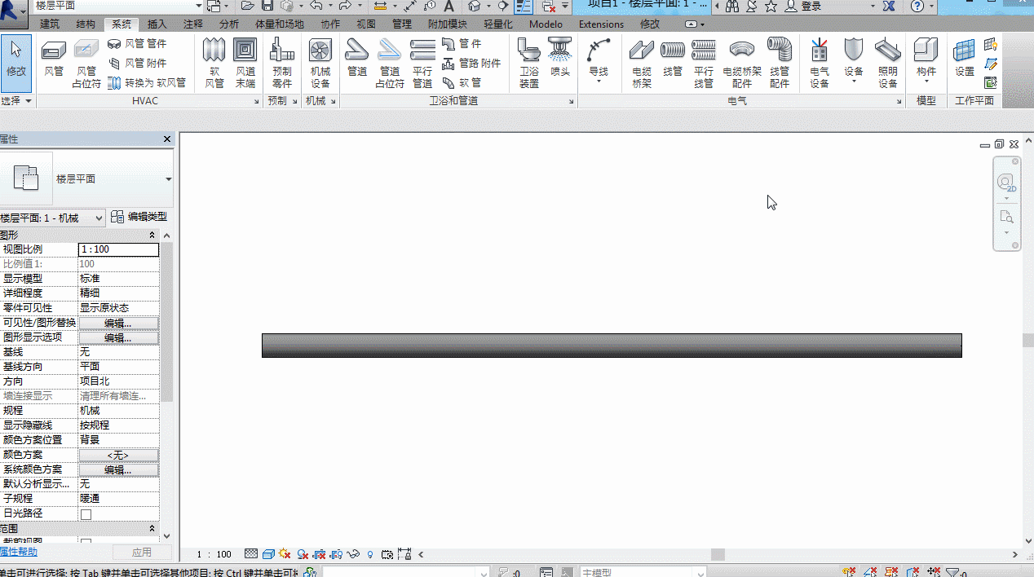Image resolution: width=1034 pixels, height=577 pixels.
Task: Place a 风道末端 air terminal
Action: 245,64
